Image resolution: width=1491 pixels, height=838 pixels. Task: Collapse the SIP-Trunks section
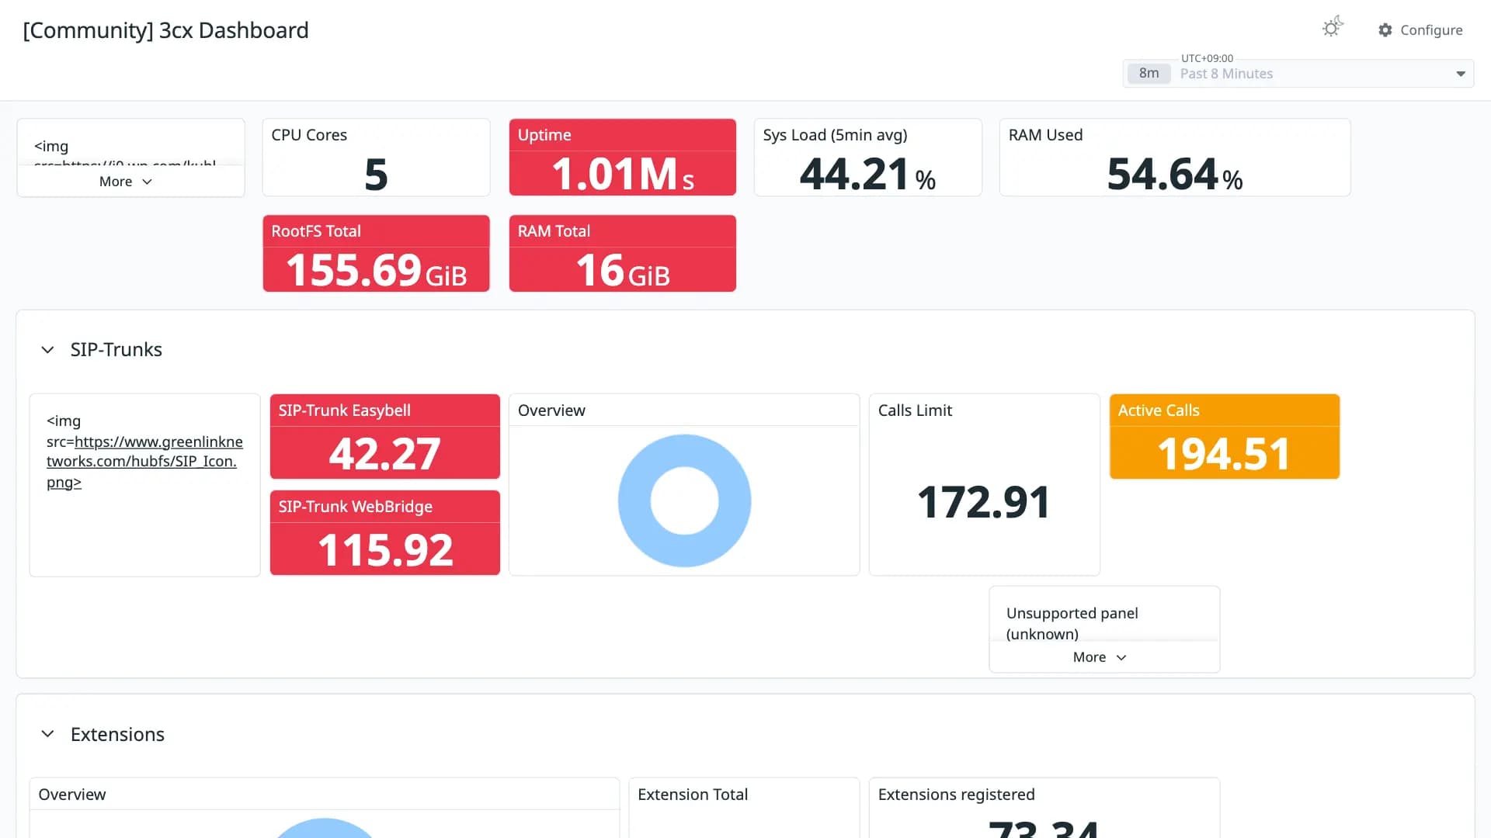click(47, 350)
